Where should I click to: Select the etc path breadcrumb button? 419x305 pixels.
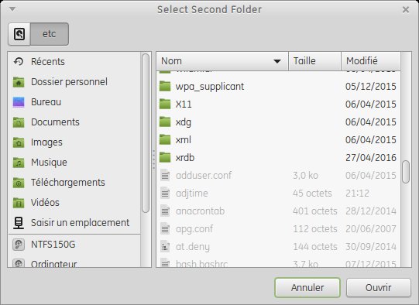coord(50,34)
